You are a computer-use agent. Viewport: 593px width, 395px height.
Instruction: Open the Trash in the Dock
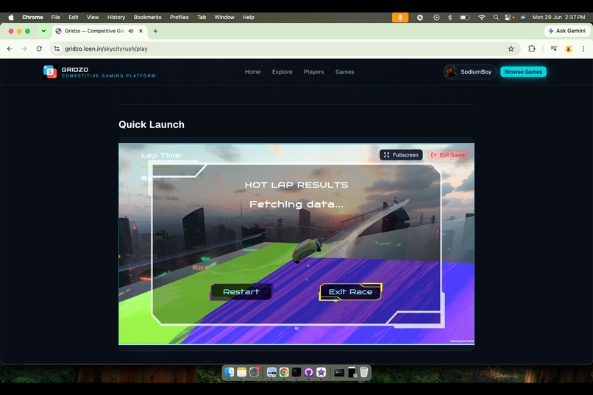(x=363, y=372)
